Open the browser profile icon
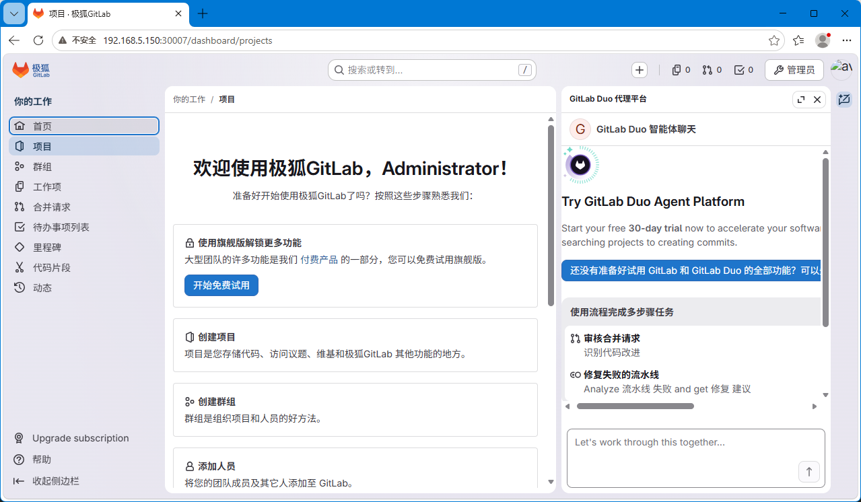 pyautogui.click(x=823, y=40)
